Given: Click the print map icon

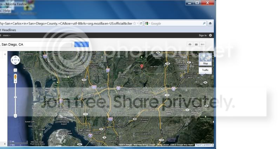Looking at the screenshot, I should coord(190,45).
